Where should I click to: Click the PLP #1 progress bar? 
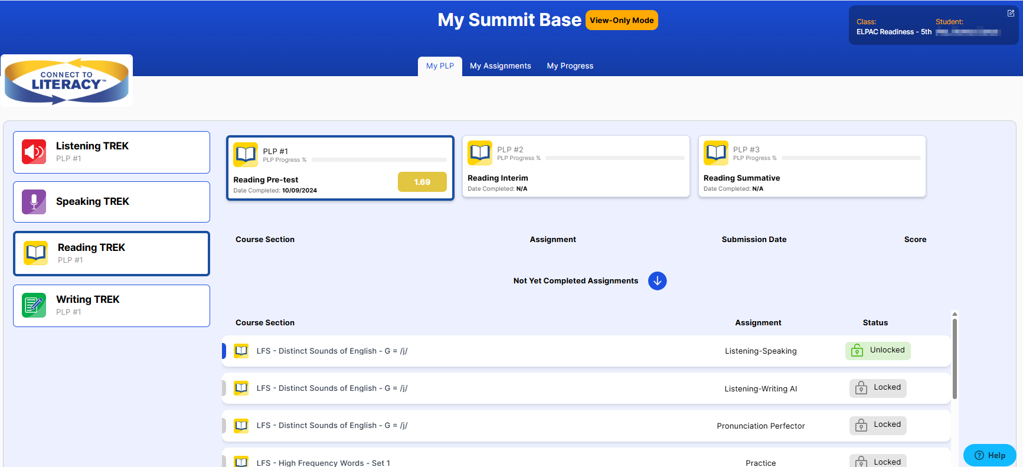(x=379, y=160)
